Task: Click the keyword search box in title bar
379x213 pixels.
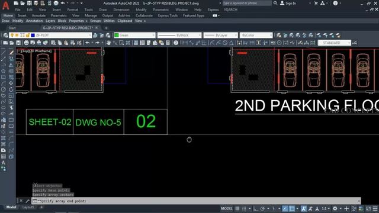Action: [x=246, y=3]
